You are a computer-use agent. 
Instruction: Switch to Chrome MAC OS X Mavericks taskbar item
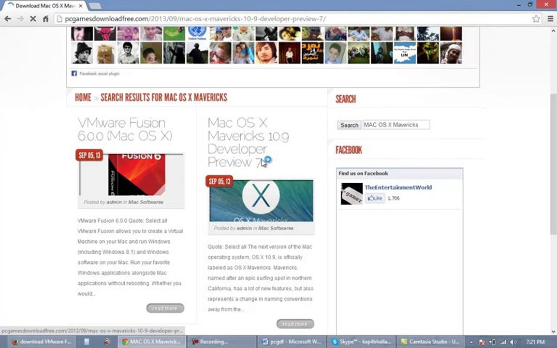152,342
